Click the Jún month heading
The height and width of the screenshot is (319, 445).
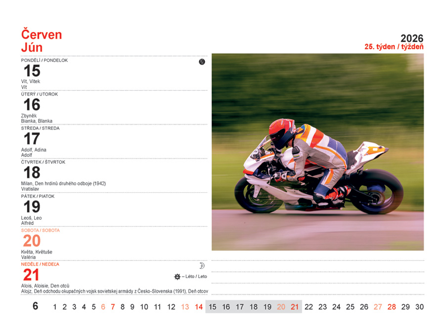32,48
